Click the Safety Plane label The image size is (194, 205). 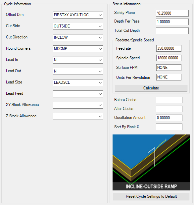[124, 13]
